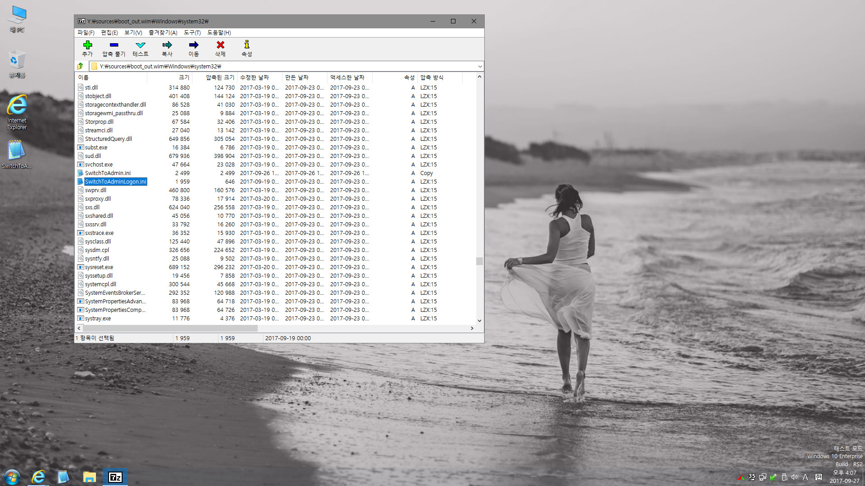Click the horizontal scrollbar right arrow

pyautogui.click(x=472, y=328)
